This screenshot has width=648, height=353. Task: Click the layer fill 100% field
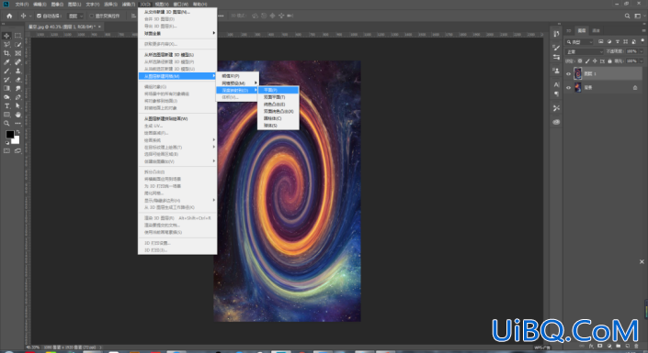pos(631,61)
